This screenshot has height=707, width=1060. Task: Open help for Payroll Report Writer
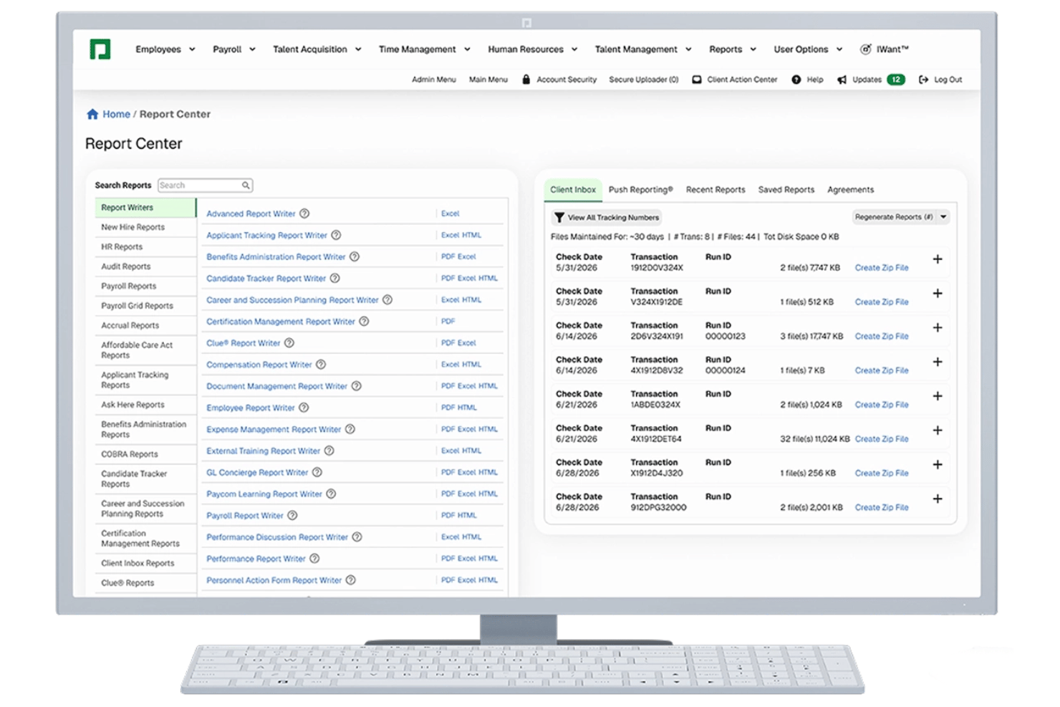tap(292, 515)
